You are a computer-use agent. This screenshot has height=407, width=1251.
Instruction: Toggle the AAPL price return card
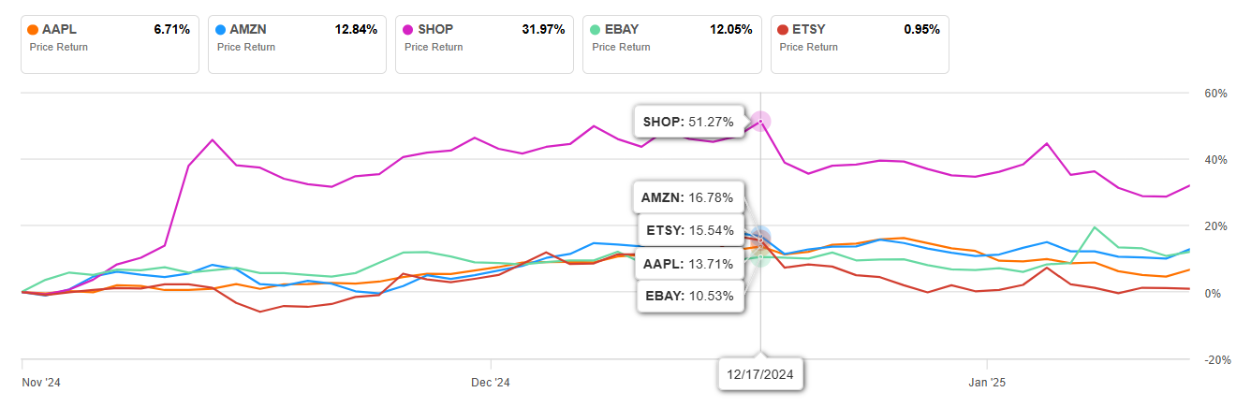(110, 44)
